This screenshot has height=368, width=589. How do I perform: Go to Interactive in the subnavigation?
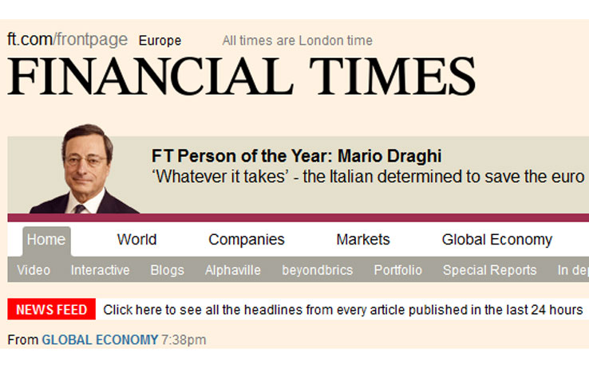point(100,270)
